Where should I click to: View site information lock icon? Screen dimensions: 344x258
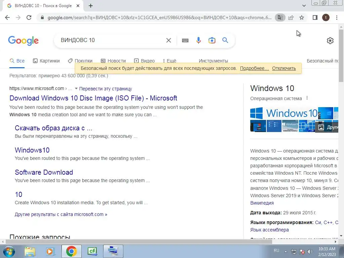point(42,17)
